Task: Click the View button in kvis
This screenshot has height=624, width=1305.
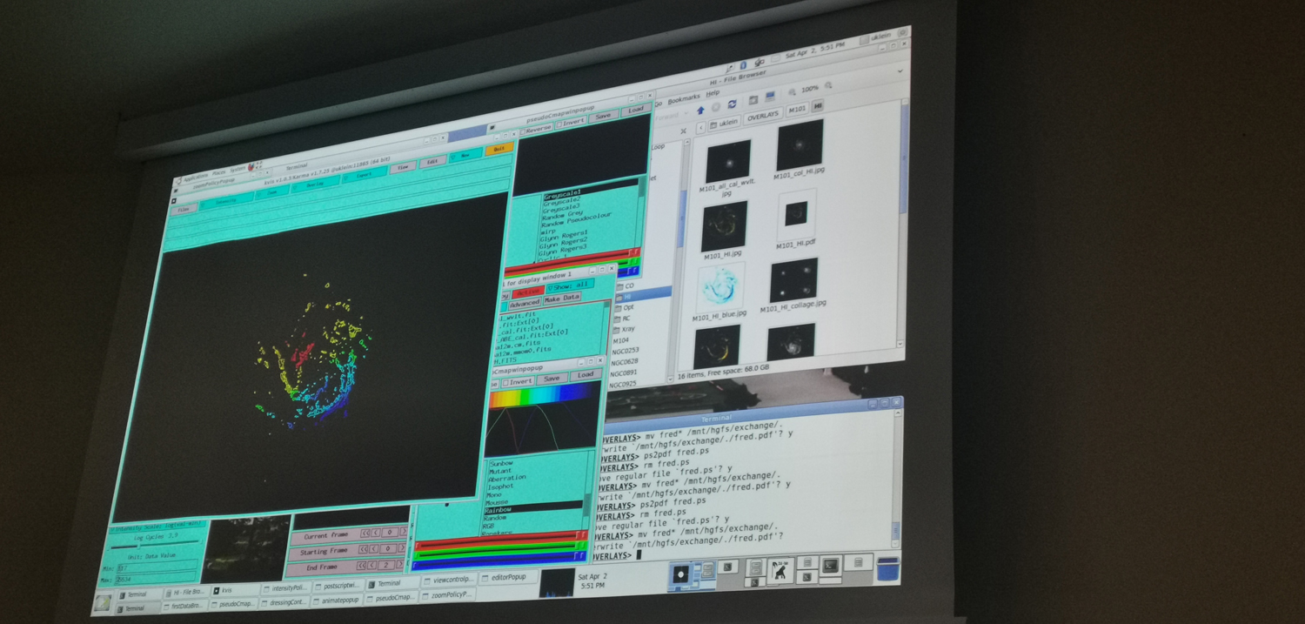Action: 403,167
